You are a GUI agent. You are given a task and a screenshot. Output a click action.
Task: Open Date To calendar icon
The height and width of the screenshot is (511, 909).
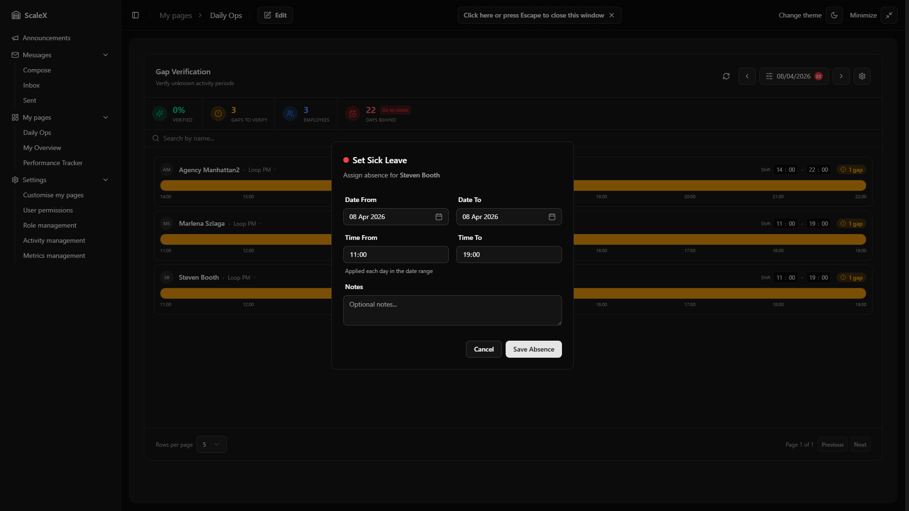[x=552, y=217]
